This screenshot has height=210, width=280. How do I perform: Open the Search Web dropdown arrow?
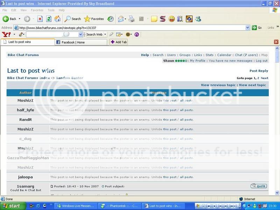click(105, 35)
